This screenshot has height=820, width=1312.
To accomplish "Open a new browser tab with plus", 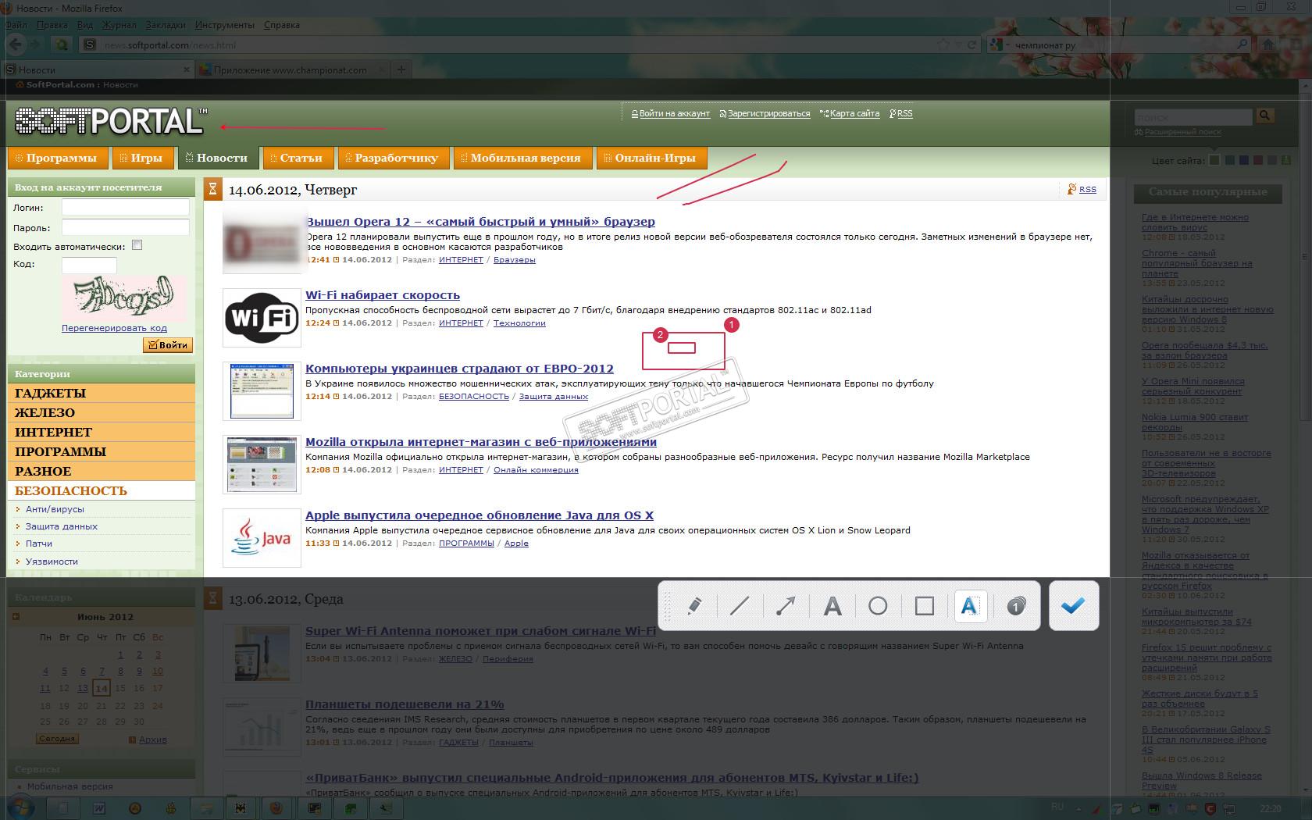I will click(401, 70).
